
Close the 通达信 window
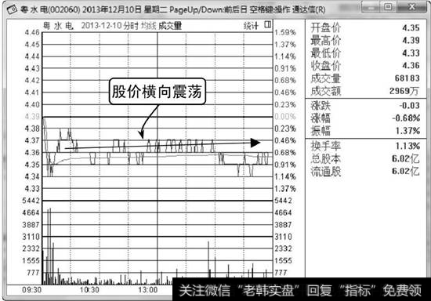tap(411, 7)
